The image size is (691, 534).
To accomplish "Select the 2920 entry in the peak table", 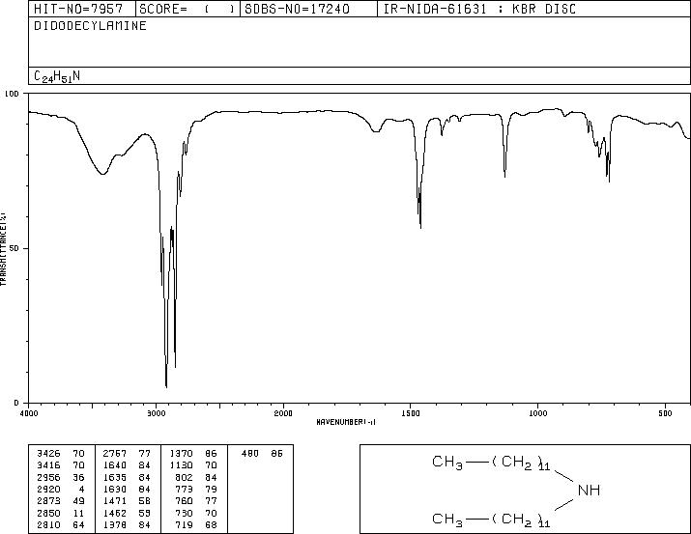I will click(x=48, y=489).
